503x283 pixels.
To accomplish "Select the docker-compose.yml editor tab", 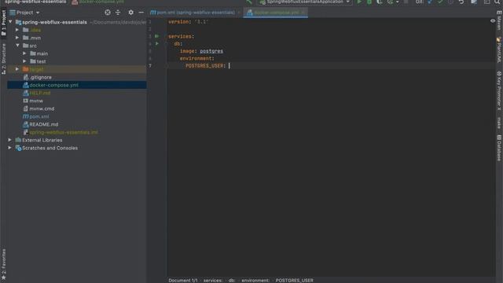I will point(276,13).
